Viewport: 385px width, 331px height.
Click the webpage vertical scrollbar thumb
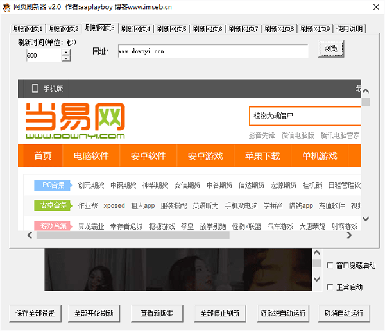point(366,101)
